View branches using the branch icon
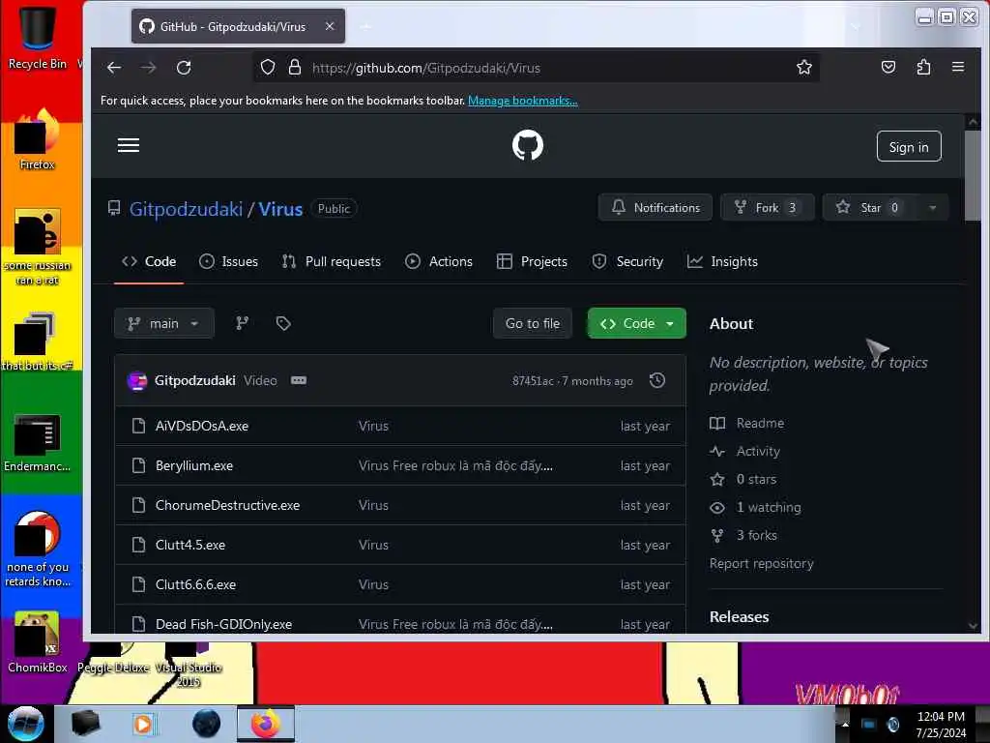The width and height of the screenshot is (990, 743). click(x=242, y=323)
